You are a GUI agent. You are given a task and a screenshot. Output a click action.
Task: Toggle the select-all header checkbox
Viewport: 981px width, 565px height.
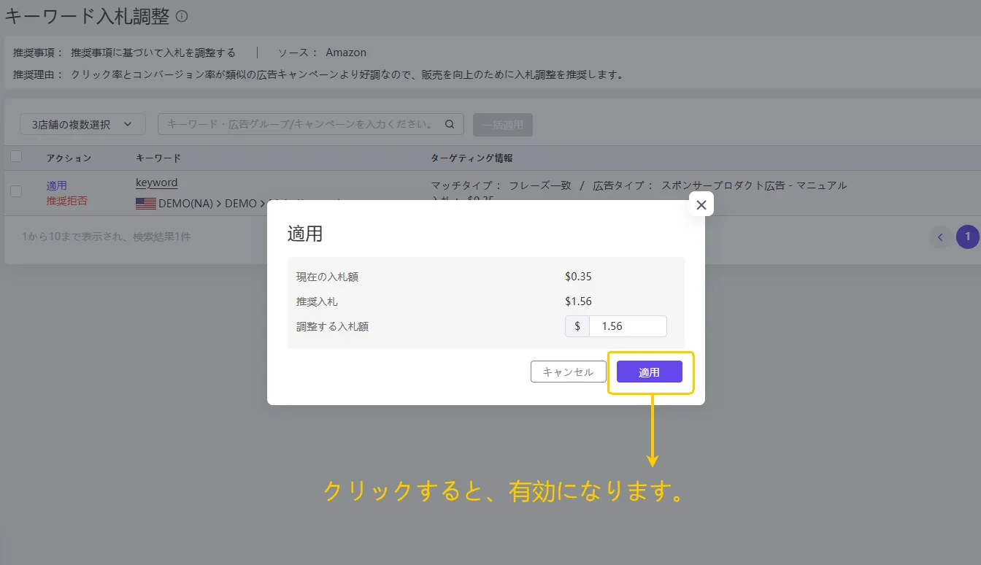point(16,156)
